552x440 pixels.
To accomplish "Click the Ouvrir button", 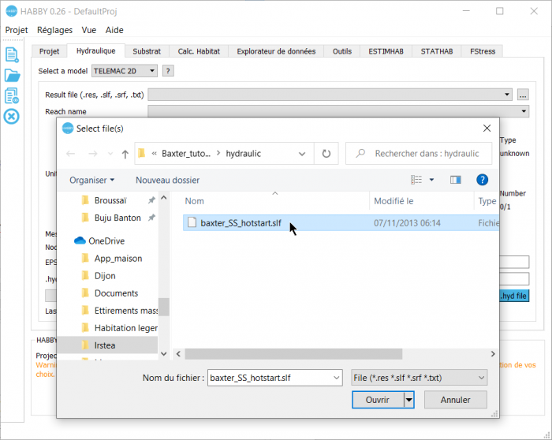I will click(378, 400).
